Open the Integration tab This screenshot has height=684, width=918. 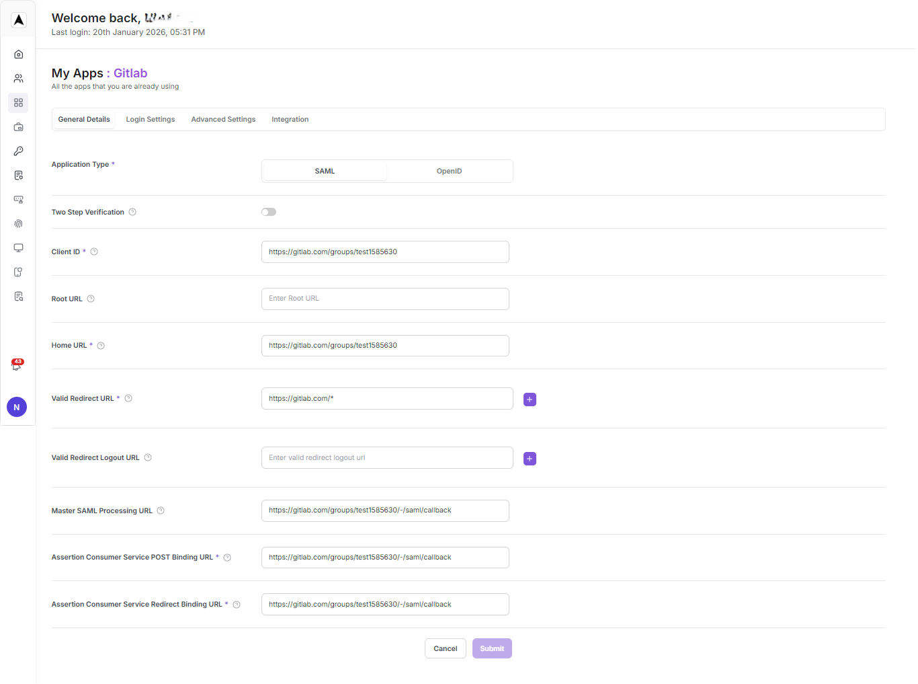pyautogui.click(x=290, y=120)
